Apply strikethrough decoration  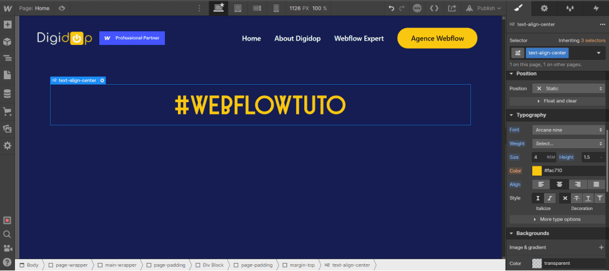(x=577, y=198)
